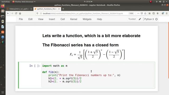169x95 pixels.
Task: Click the Trusted notebook button
Action: click(132, 19)
